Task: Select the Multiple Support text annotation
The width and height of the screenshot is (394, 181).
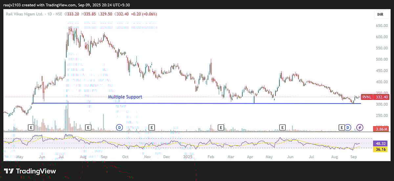Action: pyautogui.click(x=125, y=97)
